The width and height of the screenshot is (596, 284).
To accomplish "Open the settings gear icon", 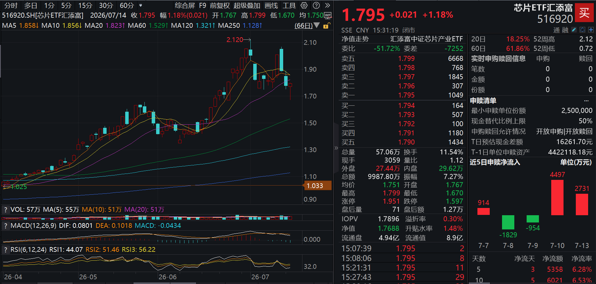I will [x=304, y=5].
